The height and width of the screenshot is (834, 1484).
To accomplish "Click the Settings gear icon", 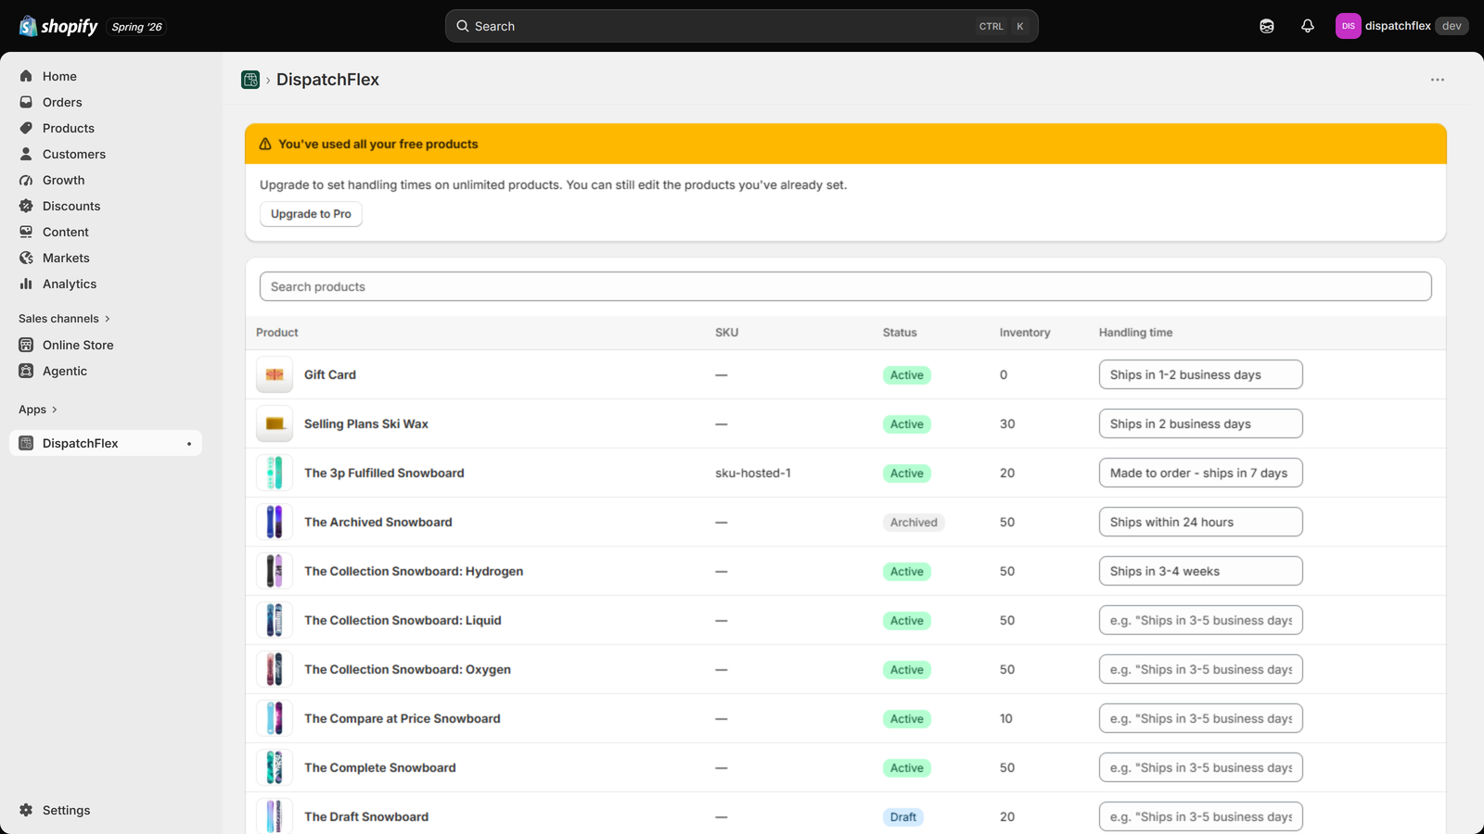I will coord(26,810).
